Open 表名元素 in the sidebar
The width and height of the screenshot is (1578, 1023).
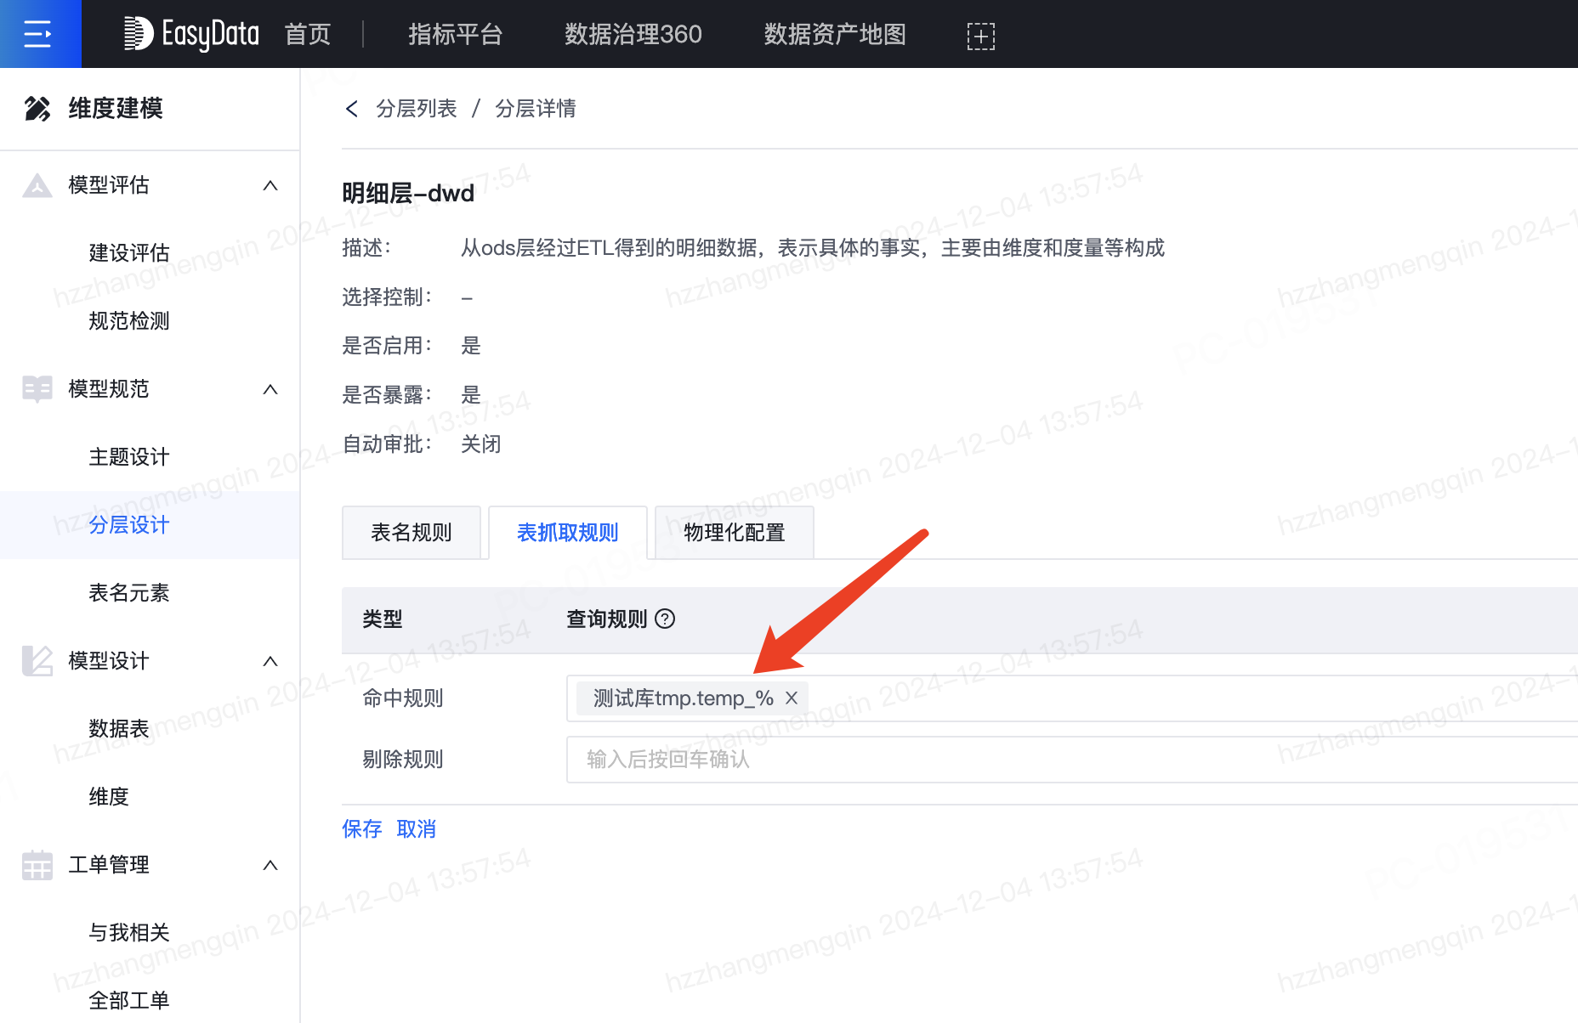click(x=129, y=593)
